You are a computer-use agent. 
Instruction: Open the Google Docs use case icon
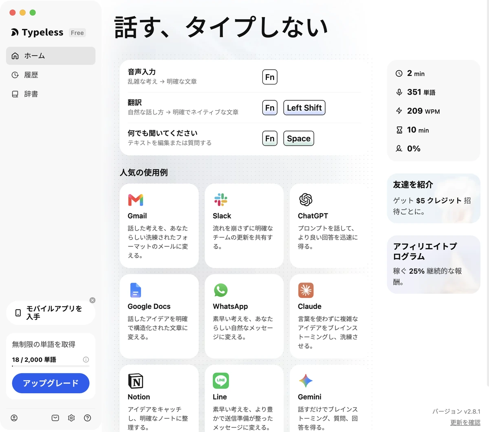click(x=136, y=290)
